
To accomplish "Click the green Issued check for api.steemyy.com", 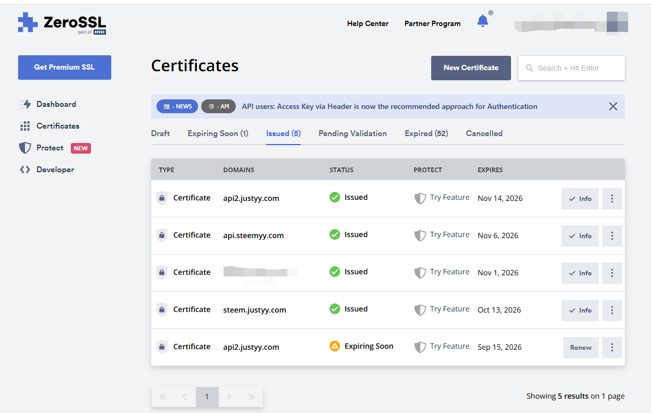I will [335, 234].
